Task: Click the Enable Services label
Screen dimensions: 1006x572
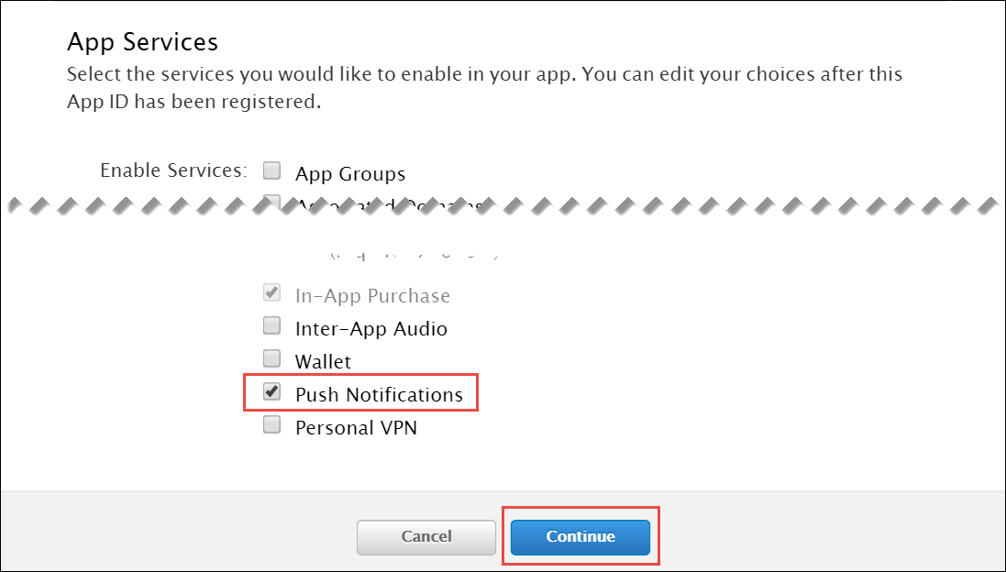Action: (x=172, y=170)
